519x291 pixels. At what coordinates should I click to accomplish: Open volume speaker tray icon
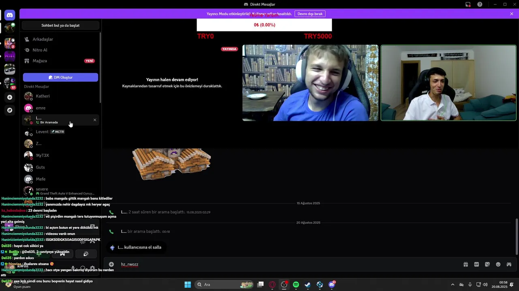point(485,285)
